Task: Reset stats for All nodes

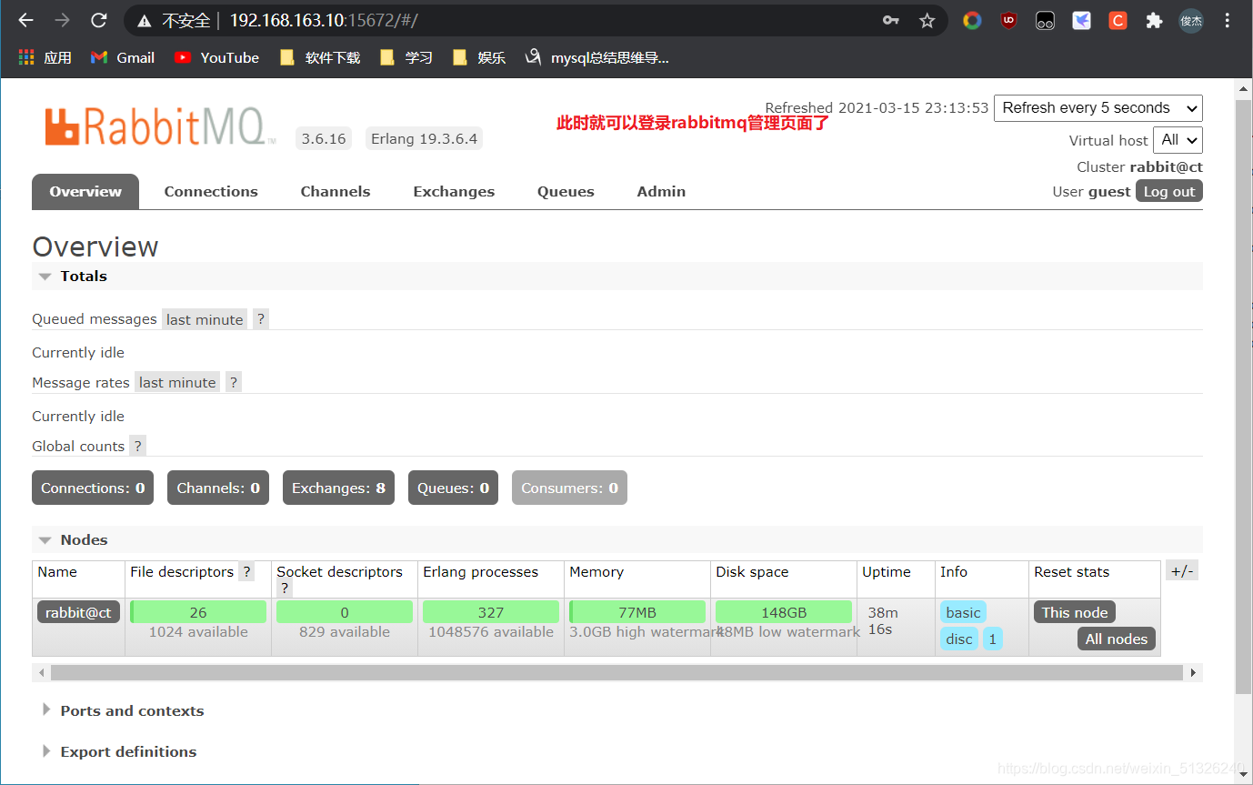Action: [x=1117, y=639]
